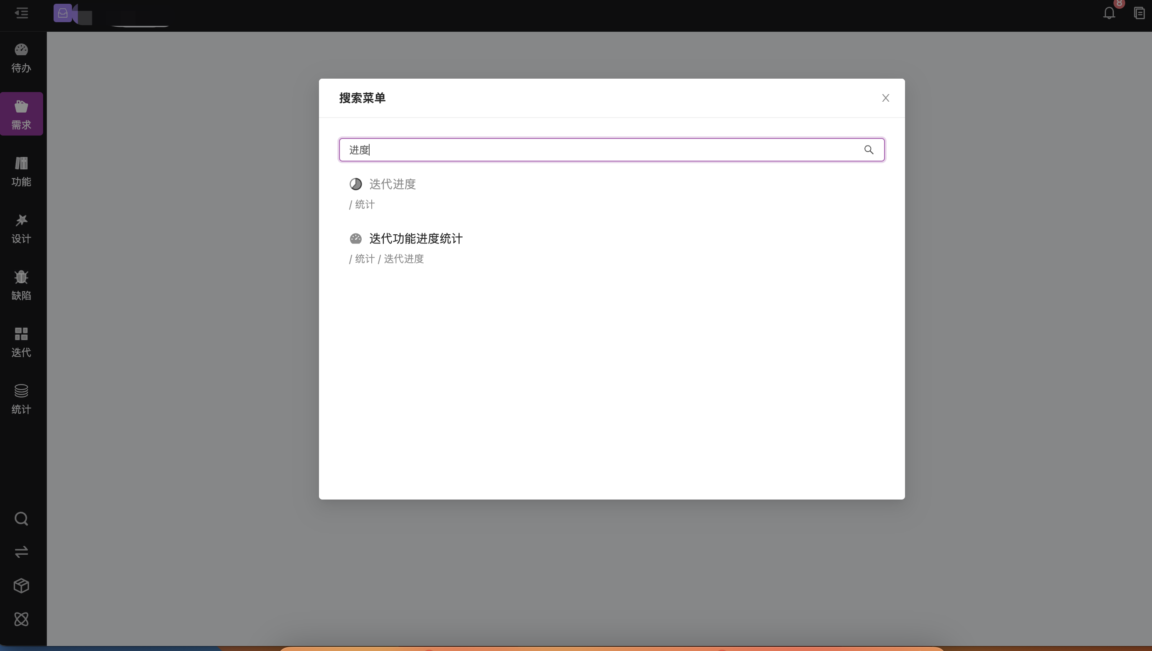Image resolution: width=1152 pixels, height=651 pixels.
Task: Open the document icon in the top right
Action: pyautogui.click(x=1139, y=13)
